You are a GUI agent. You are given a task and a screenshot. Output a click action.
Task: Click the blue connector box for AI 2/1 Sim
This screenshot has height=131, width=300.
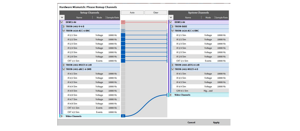pos(123,35)
